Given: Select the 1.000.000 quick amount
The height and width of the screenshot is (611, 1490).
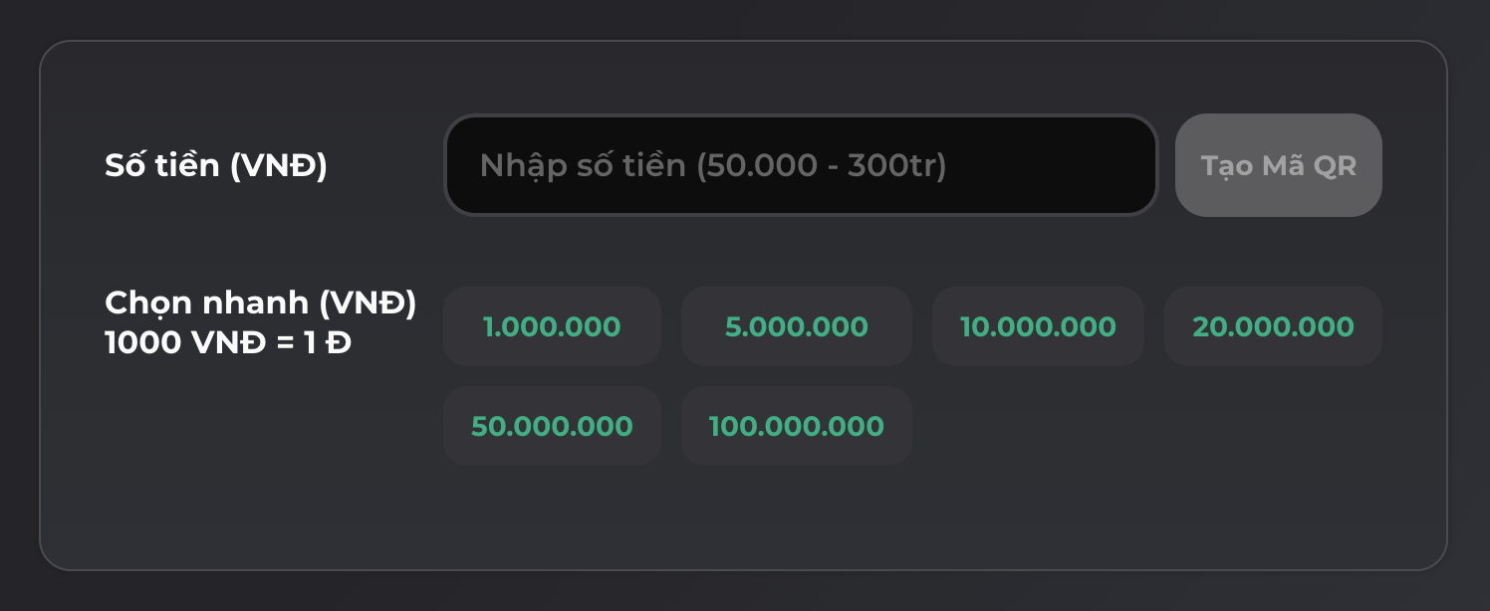Looking at the screenshot, I should pyautogui.click(x=552, y=326).
